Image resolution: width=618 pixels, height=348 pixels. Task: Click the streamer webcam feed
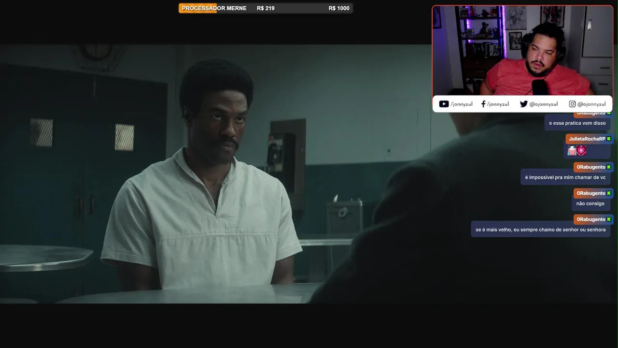[522, 50]
